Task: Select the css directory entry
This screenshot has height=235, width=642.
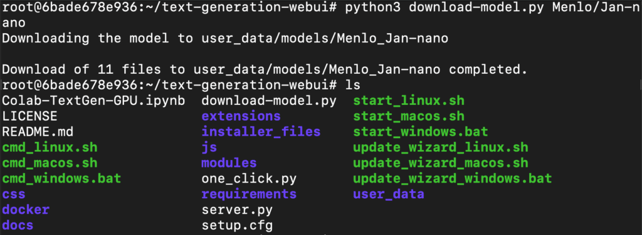Action: pyautogui.click(x=14, y=194)
